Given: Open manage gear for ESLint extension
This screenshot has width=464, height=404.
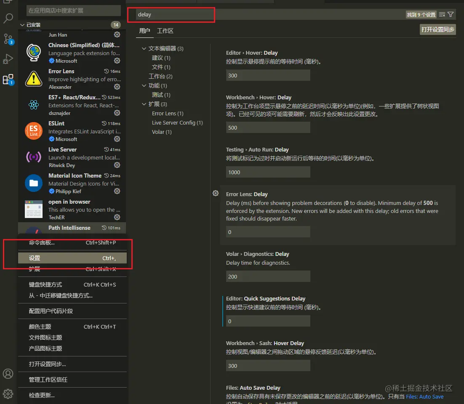Looking at the screenshot, I should coord(117,139).
